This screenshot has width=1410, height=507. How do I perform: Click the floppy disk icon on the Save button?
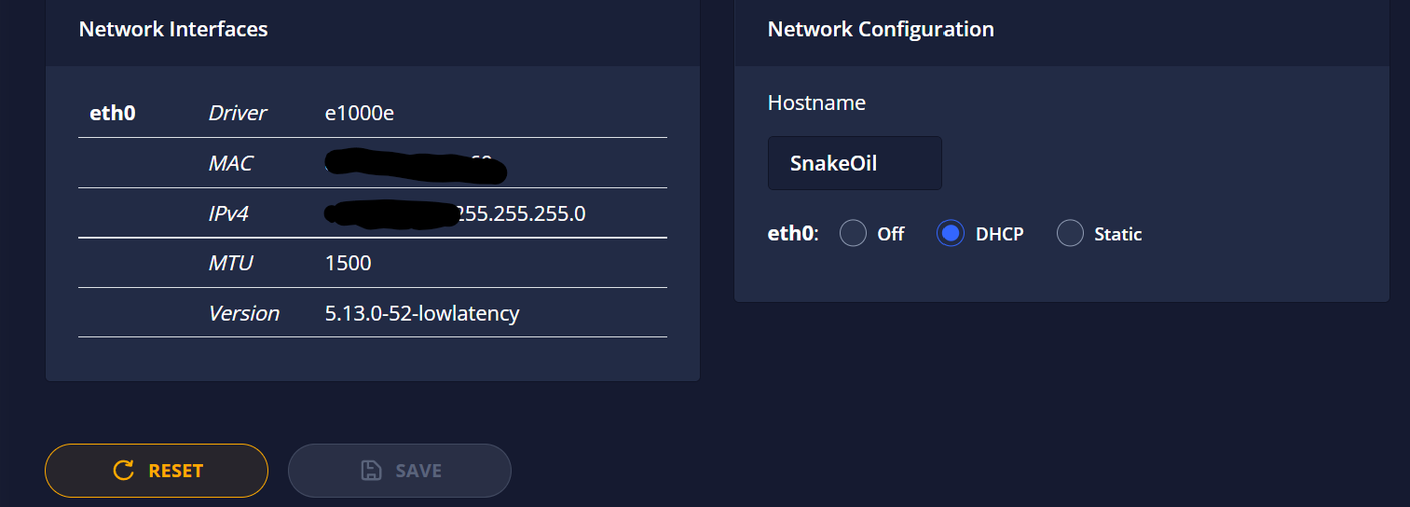[x=371, y=471]
